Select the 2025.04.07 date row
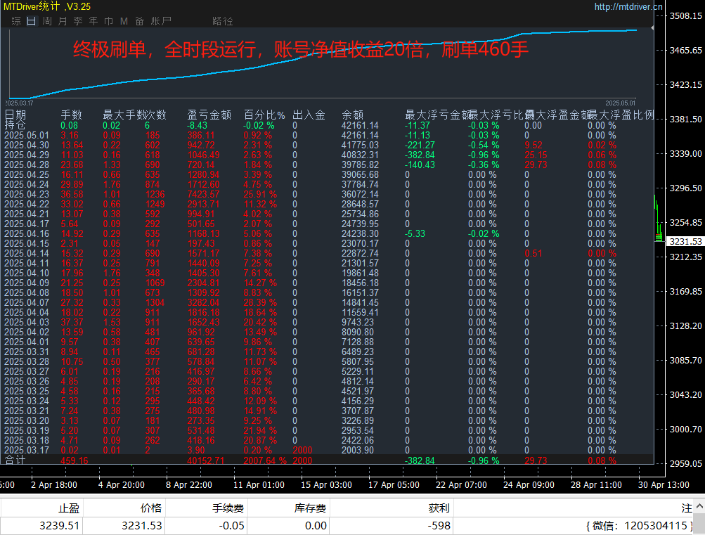Image resolution: width=705 pixels, height=535 pixels. point(327,302)
